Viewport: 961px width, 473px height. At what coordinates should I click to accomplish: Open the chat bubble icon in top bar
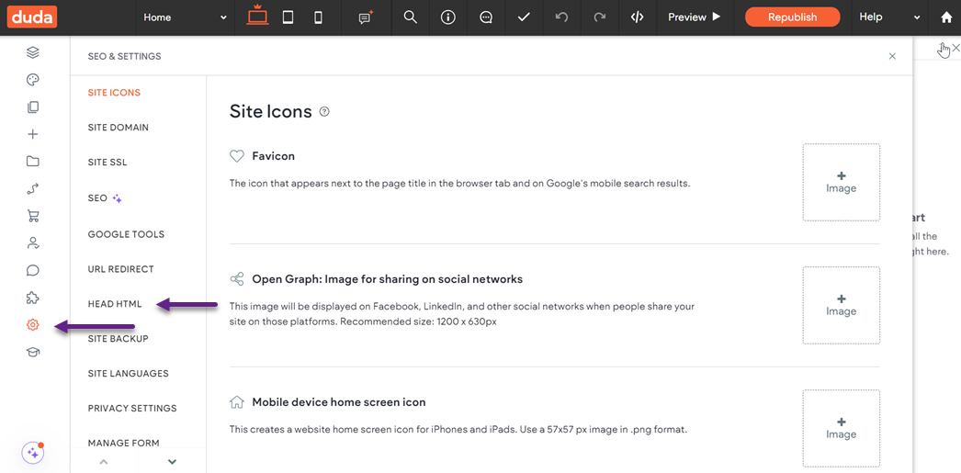pyautogui.click(x=486, y=17)
